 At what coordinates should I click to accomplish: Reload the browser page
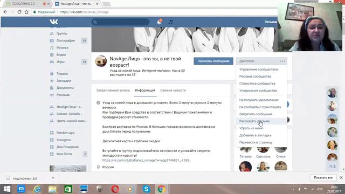[x=19, y=12]
